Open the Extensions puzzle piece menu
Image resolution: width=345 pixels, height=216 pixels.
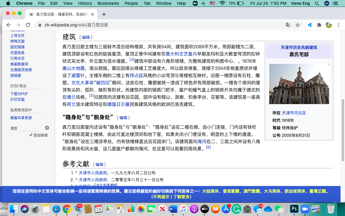(x=319, y=25)
